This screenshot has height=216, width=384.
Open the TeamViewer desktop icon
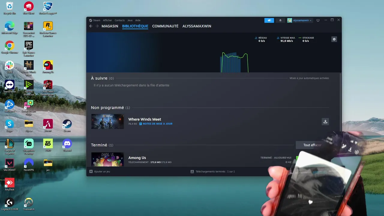10,86
